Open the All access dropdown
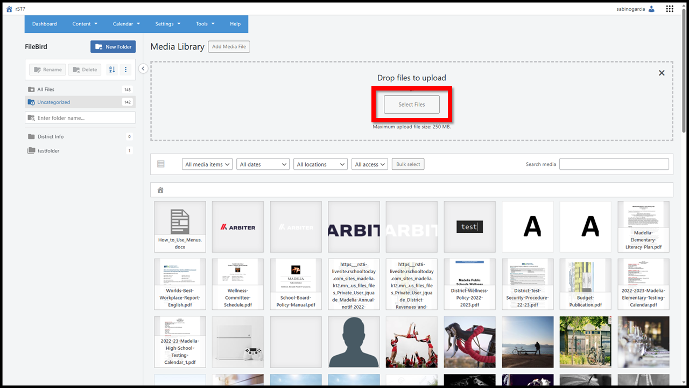The height and width of the screenshot is (388, 689). [x=370, y=164]
